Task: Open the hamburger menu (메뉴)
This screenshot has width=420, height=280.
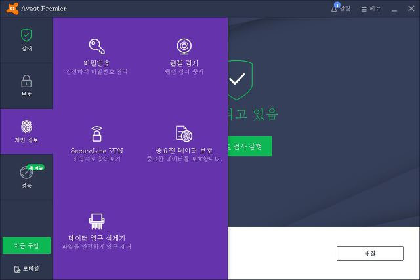Action: pyautogui.click(x=371, y=9)
